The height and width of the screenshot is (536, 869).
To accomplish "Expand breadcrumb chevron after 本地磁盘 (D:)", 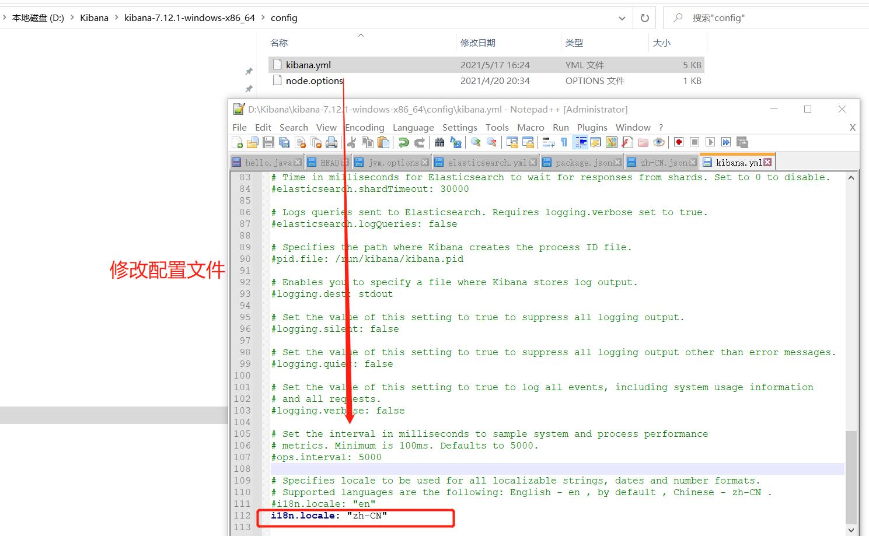I will coord(72,17).
